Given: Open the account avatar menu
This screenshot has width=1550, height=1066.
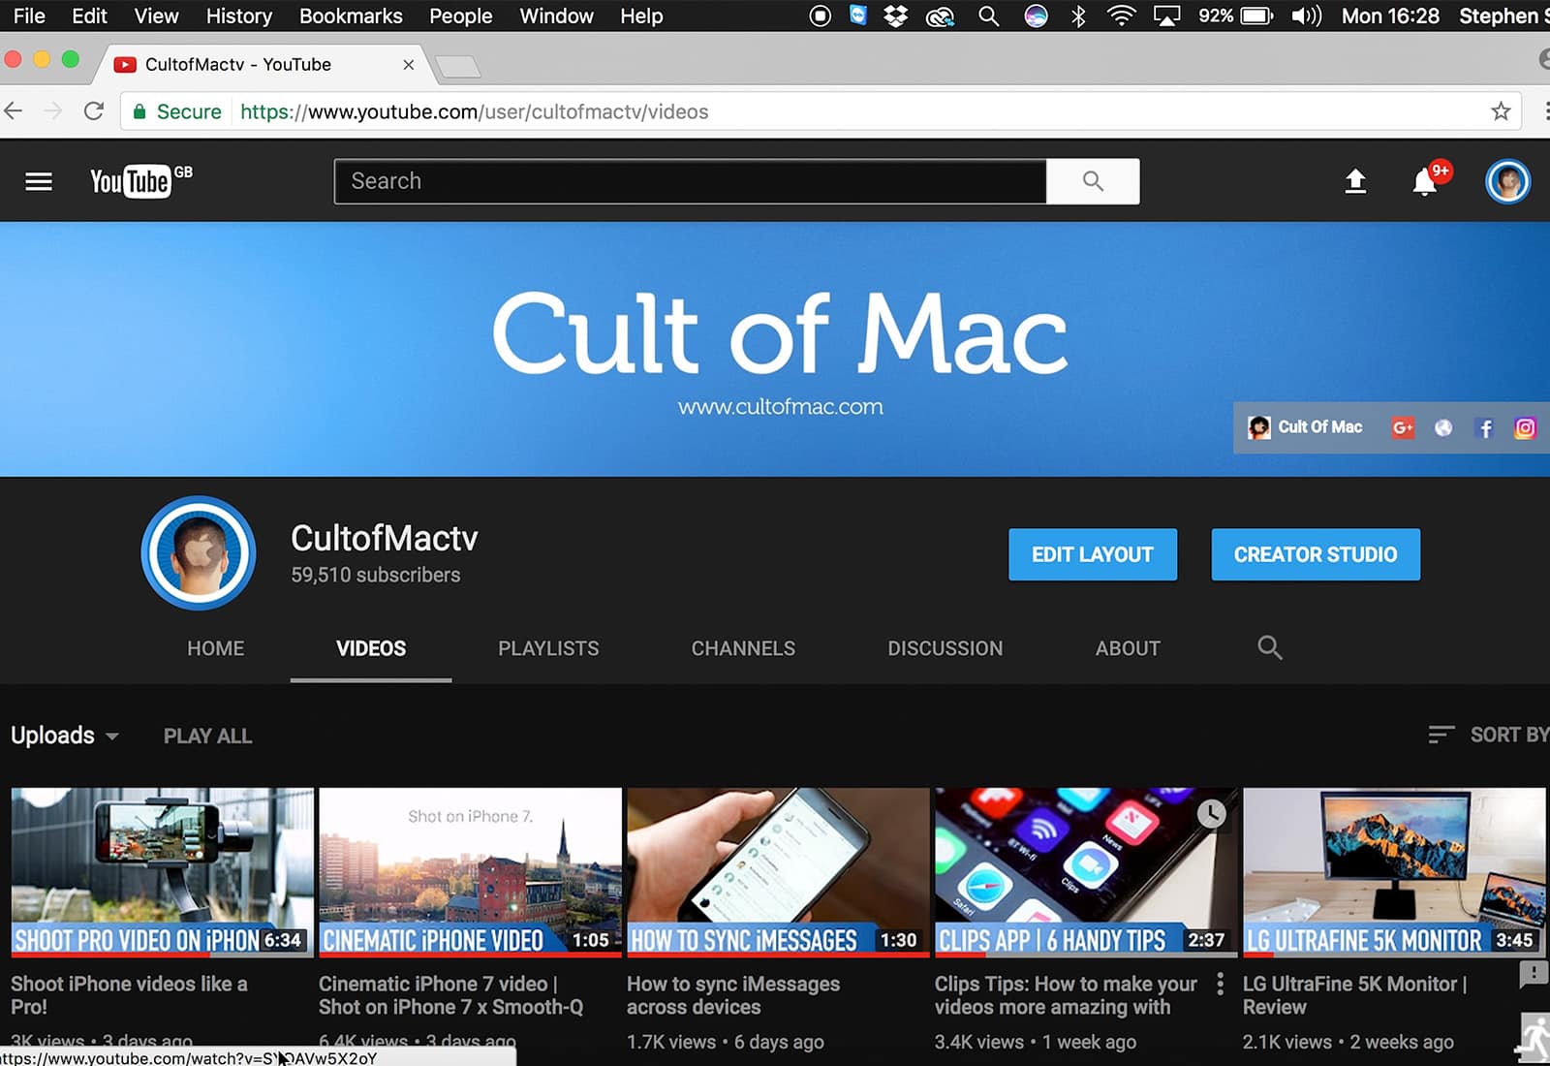Looking at the screenshot, I should click(1507, 181).
